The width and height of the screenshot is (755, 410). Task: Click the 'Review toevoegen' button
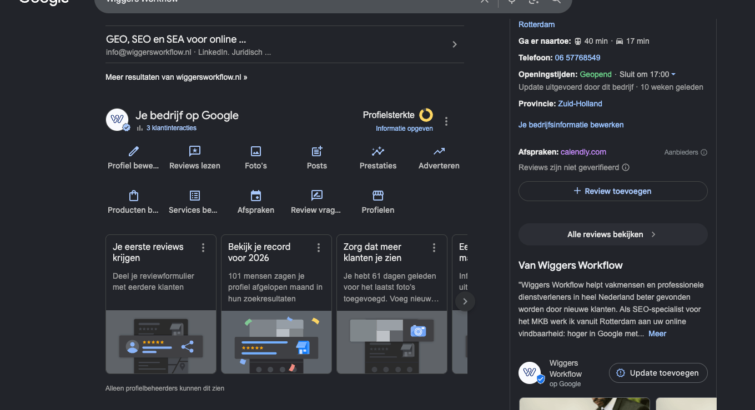pyautogui.click(x=613, y=191)
